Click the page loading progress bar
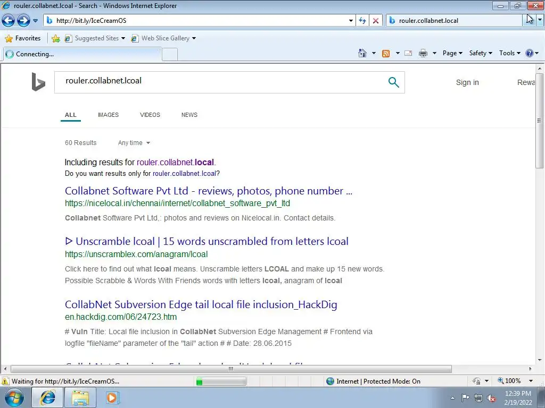This screenshot has width=545, height=408. pos(221,381)
